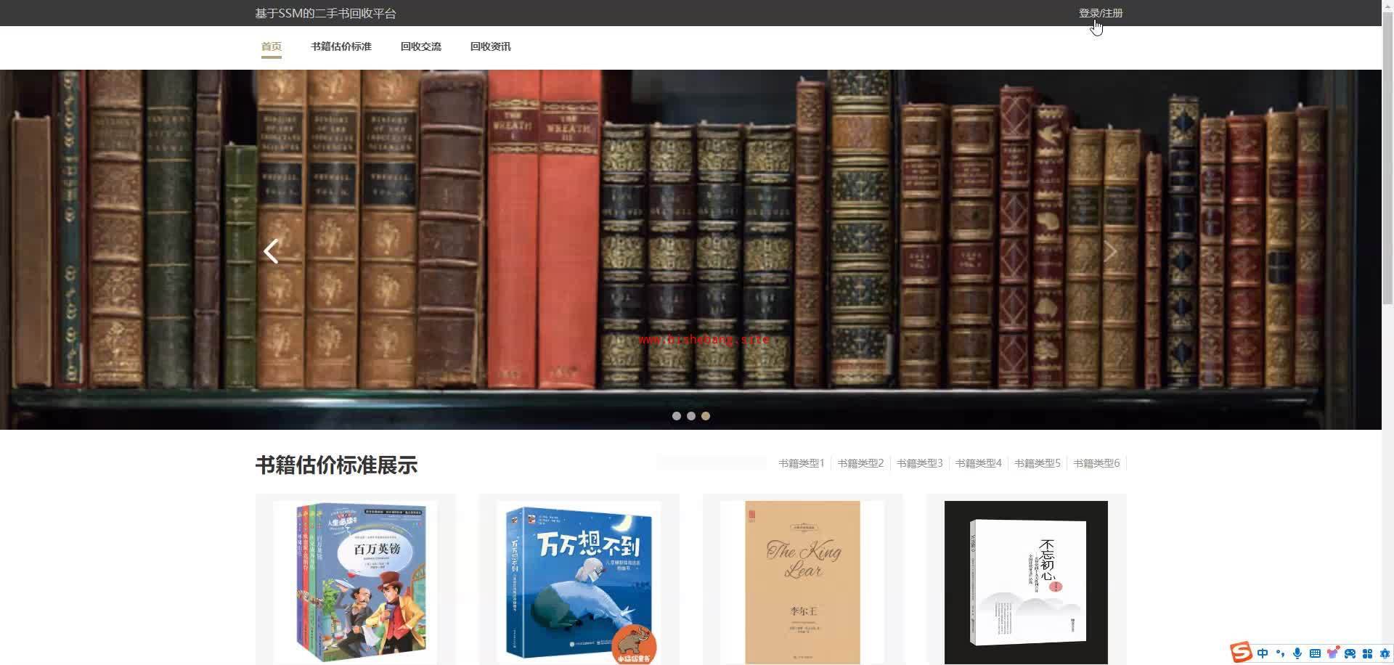Select the second carousel indicator dot
This screenshot has width=1394, height=665.
pos(691,416)
